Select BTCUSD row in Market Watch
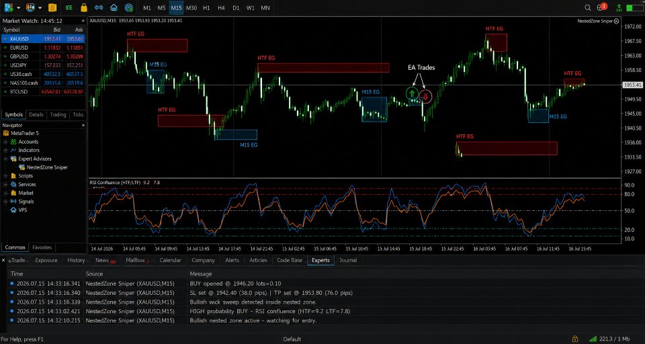The height and width of the screenshot is (344, 645). coord(43,91)
